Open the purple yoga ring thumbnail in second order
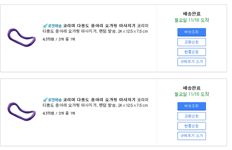 pyautogui.click(x=22, y=112)
